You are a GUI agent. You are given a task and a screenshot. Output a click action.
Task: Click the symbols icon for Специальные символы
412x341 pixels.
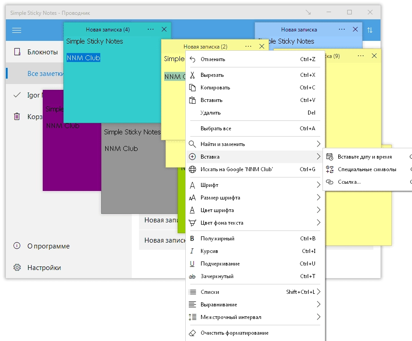click(330, 169)
